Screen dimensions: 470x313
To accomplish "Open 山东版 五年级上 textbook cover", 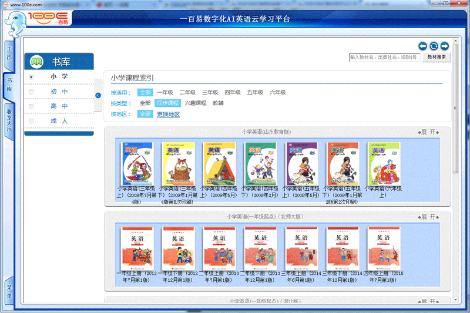I will tap(302, 163).
